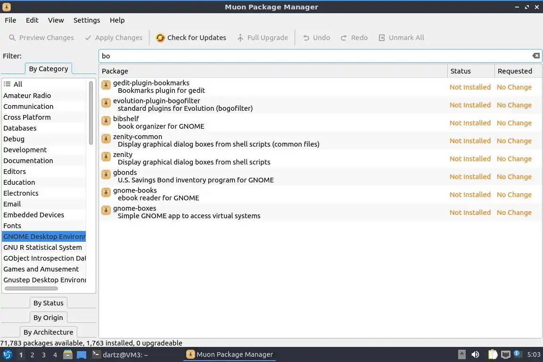
Task: Click Not Installed status for gnome-boxes
Action: click(470, 213)
